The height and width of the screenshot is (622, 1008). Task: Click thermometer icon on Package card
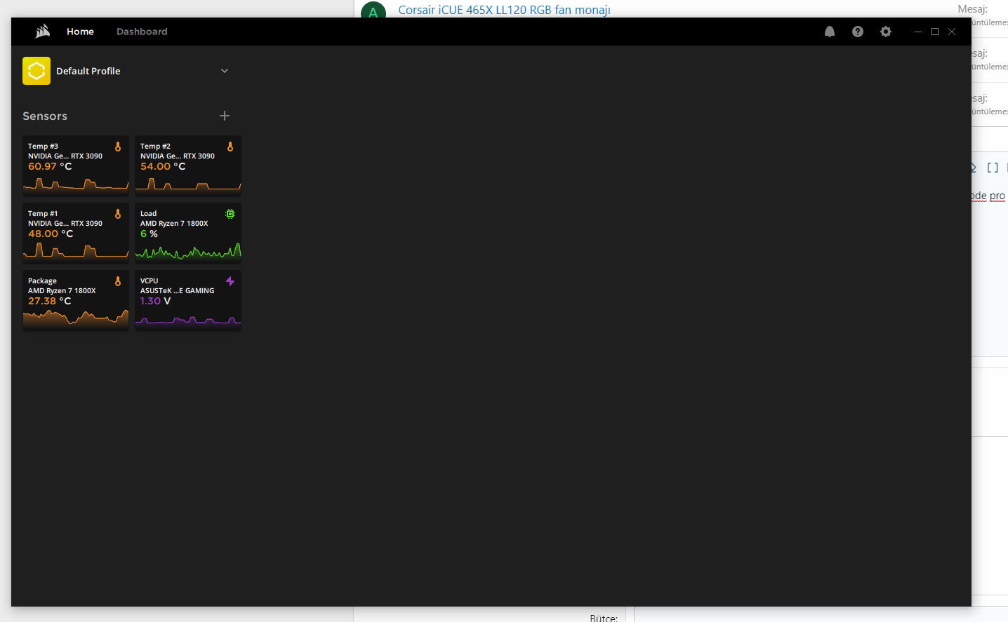[x=118, y=281]
